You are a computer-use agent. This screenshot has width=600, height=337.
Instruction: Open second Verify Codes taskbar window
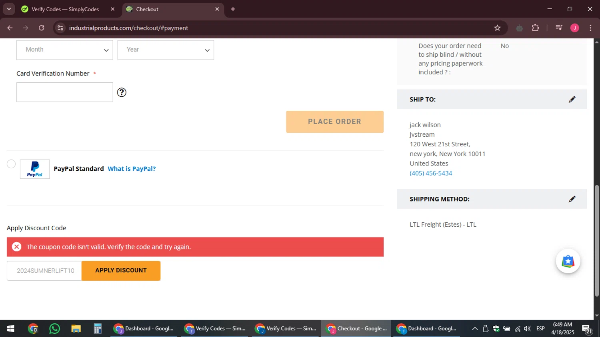285,329
